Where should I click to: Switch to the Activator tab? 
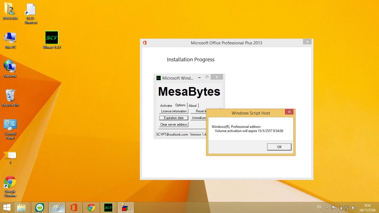coord(166,106)
